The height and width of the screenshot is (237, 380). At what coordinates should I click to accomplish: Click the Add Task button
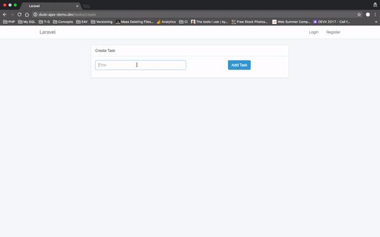pyautogui.click(x=239, y=65)
